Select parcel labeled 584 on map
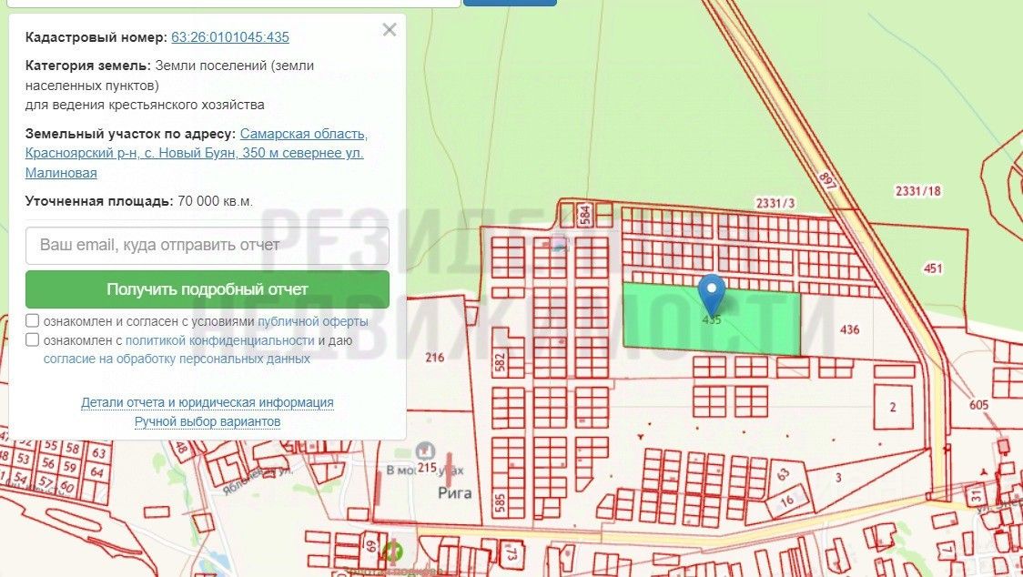This screenshot has width=1023, height=577. click(585, 214)
